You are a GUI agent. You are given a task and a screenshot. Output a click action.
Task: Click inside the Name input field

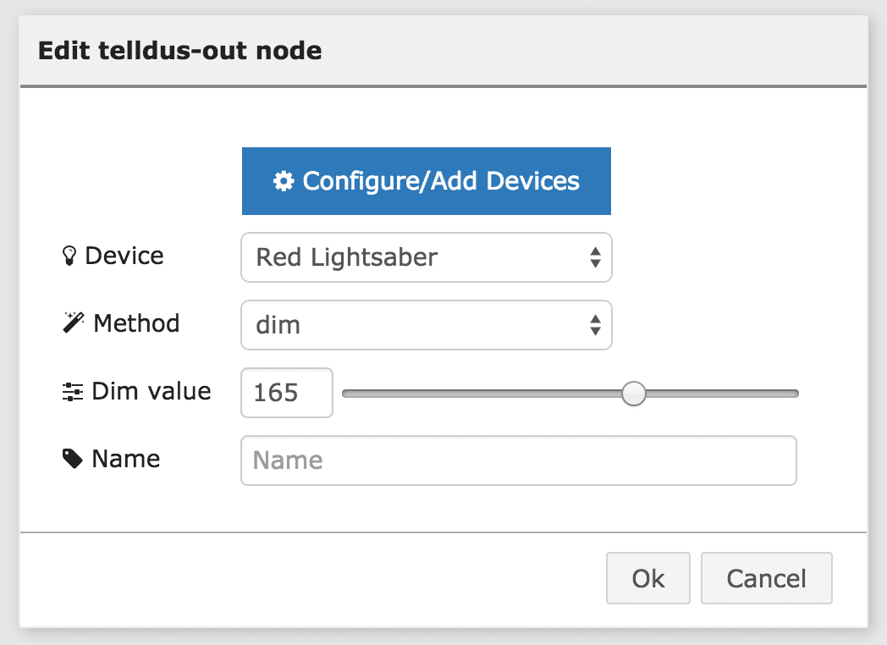518,460
